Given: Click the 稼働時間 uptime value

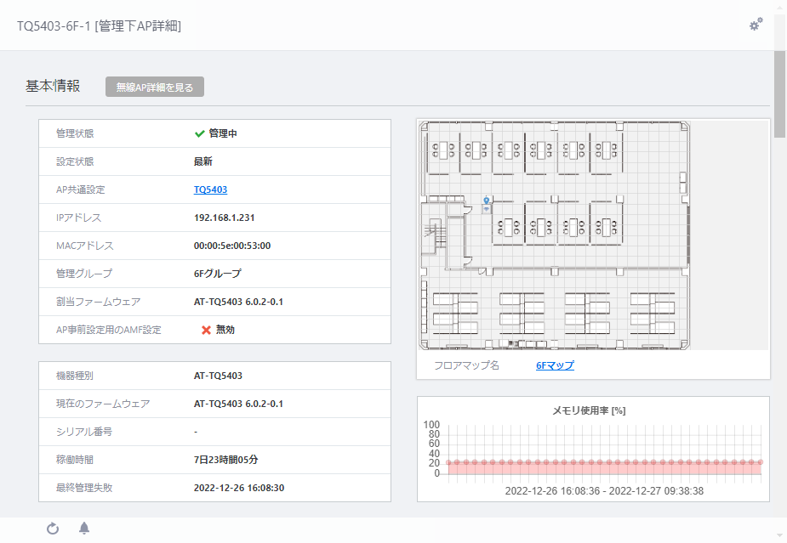Looking at the screenshot, I should coord(225,460).
